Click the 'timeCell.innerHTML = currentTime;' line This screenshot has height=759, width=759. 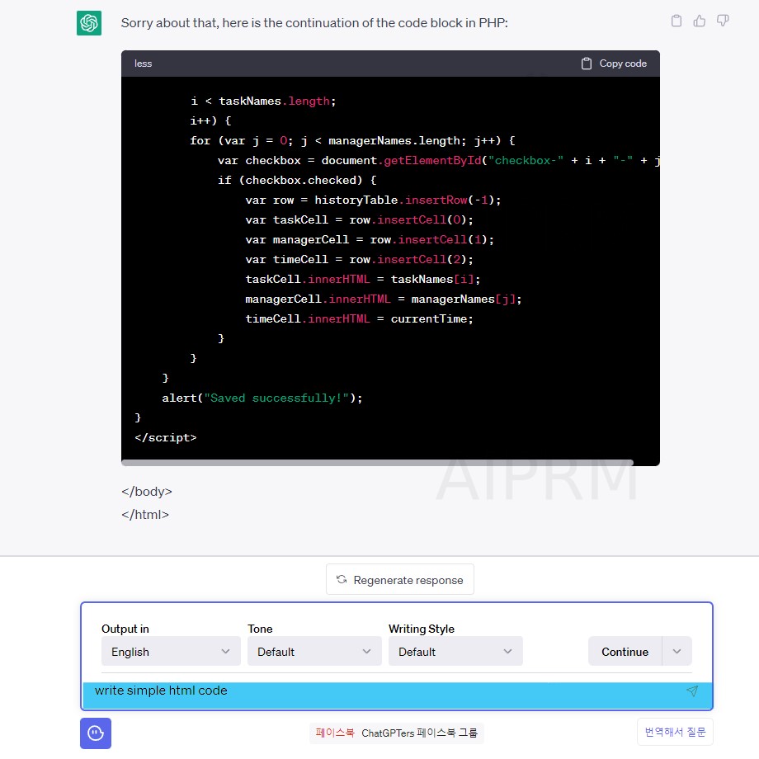(359, 318)
